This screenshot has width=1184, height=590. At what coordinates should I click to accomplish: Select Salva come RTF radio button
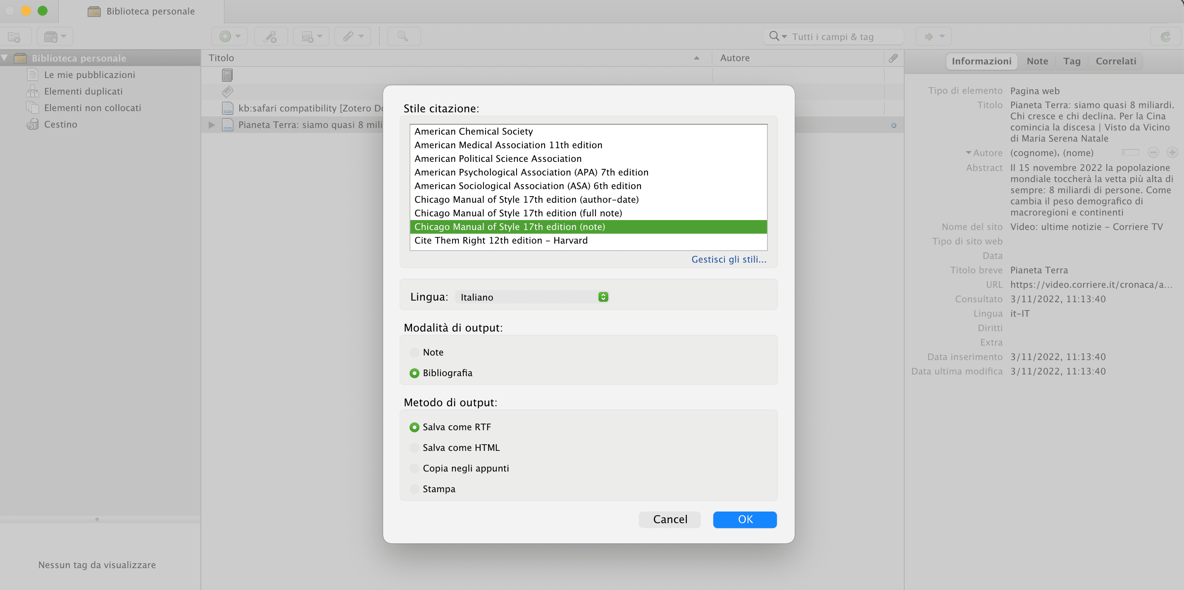point(414,427)
